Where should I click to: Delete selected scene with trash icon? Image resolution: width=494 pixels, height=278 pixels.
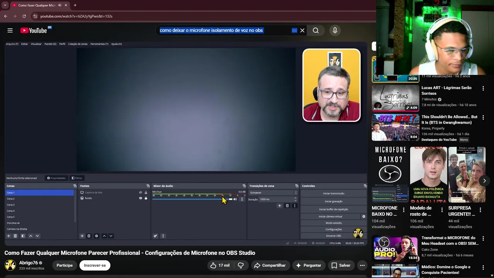point(15,236)
